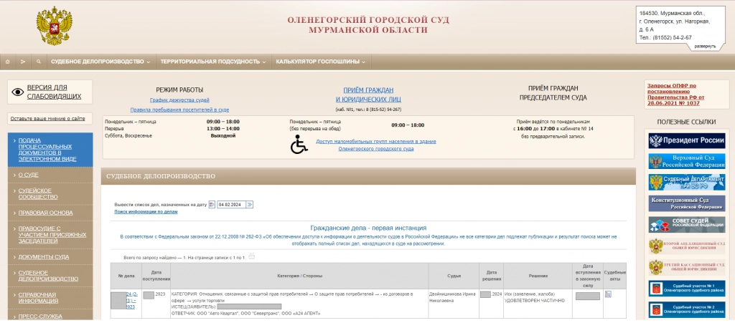The image size is (735, 333).
Task: Open СУДЕБНОЕ ДЕЛОПРОИЗВОДСТВО in the left sidebar
Action: [x=50, y=276]
